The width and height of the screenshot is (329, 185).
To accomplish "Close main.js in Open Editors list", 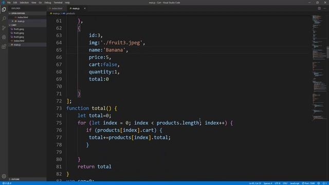I will point(12,21).
